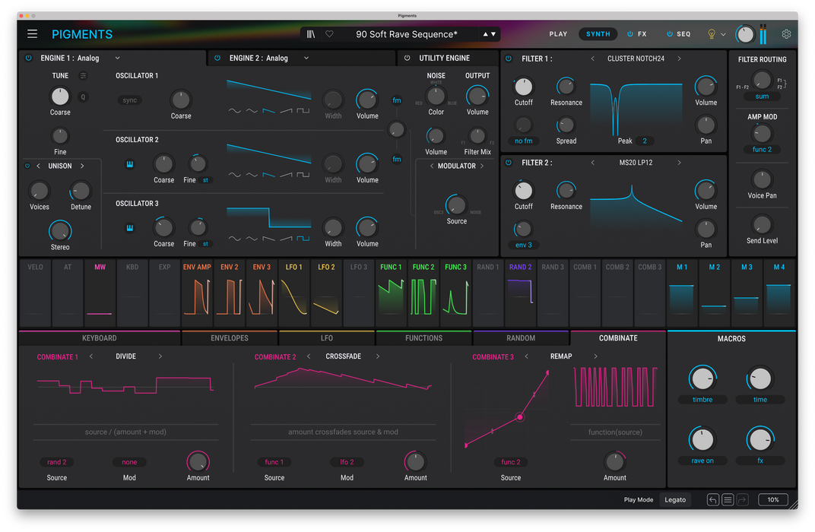Screen dimensions: 815x532
Task: Click the undo arrow in status bar
Action: pos(712,499)
